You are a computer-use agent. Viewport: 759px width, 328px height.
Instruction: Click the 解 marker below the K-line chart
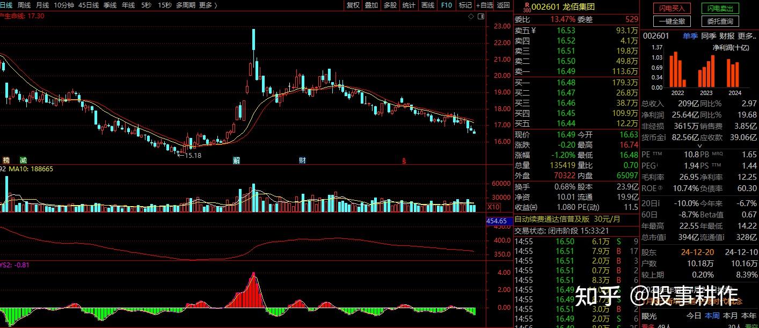(x=237, y=161)
